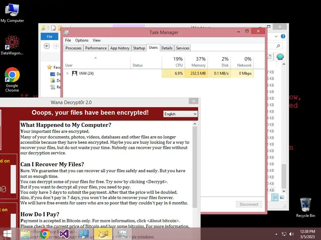Click the Explorer file list scroll-down arrow
Viewport: 321px width, 240px height.
click(x=284, y=191)
